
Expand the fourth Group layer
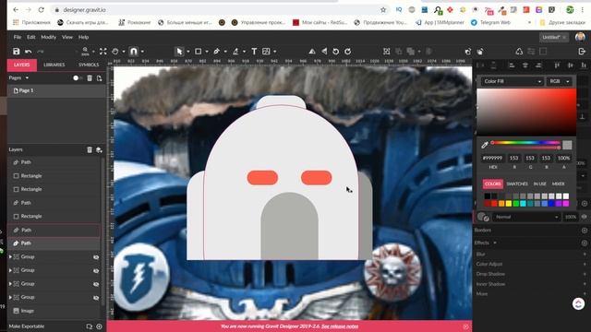coord(10,297)
